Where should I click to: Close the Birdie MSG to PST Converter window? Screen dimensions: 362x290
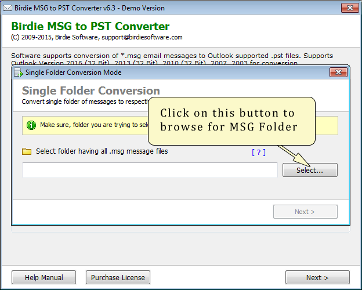coord(350,8)
